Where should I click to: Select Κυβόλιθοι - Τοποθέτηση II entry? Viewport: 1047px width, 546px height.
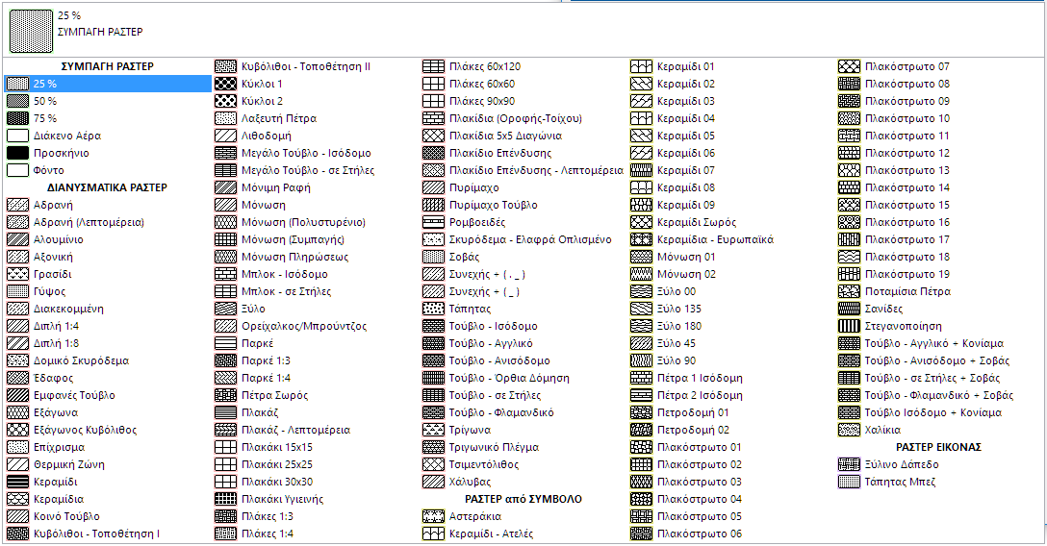(x=306, y=66)
